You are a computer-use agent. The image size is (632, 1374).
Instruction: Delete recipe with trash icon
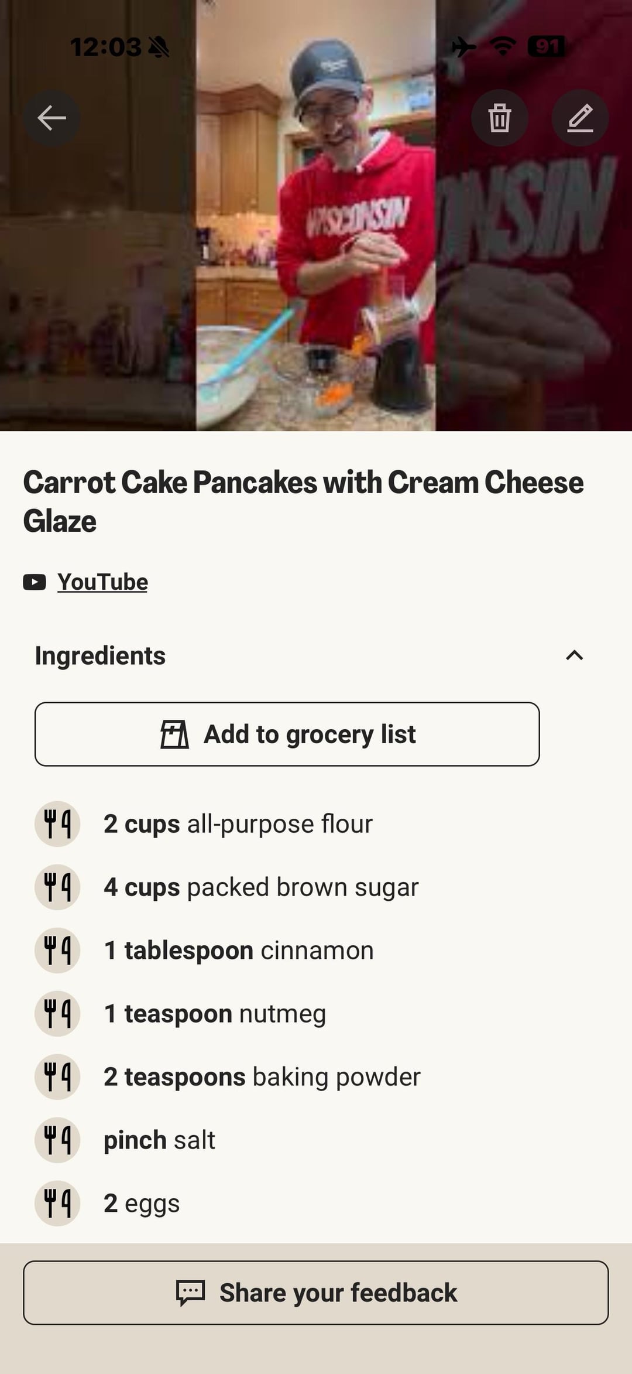coord(499,118)
